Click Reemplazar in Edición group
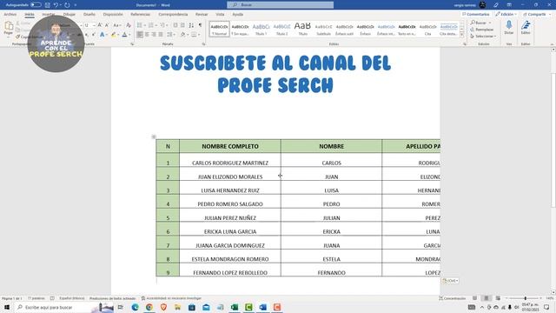 click(482, 30)
